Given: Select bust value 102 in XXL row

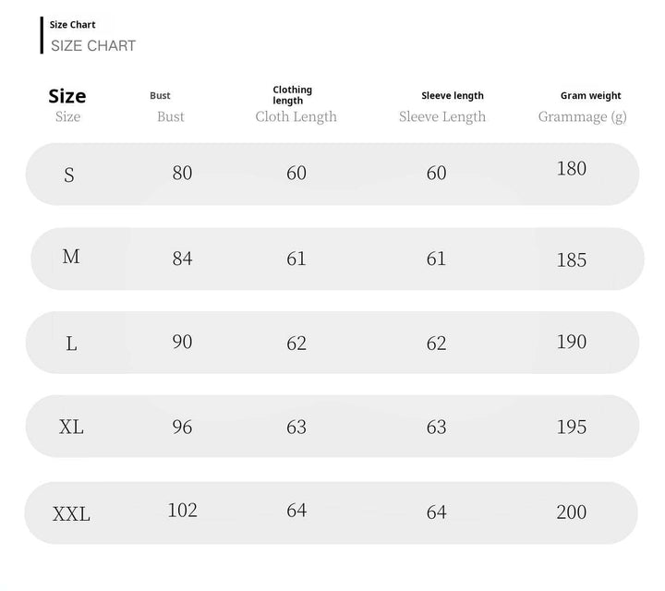Looking at the screenshot, I should (x=182, y=510).
